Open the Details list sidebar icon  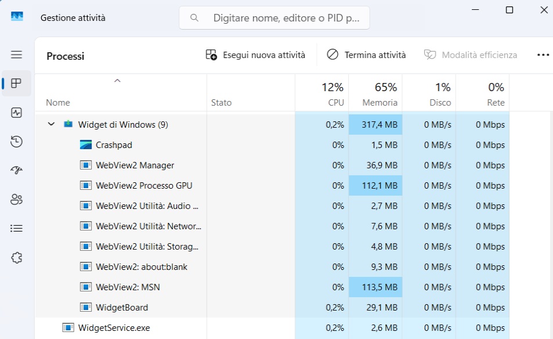point(16,228)
